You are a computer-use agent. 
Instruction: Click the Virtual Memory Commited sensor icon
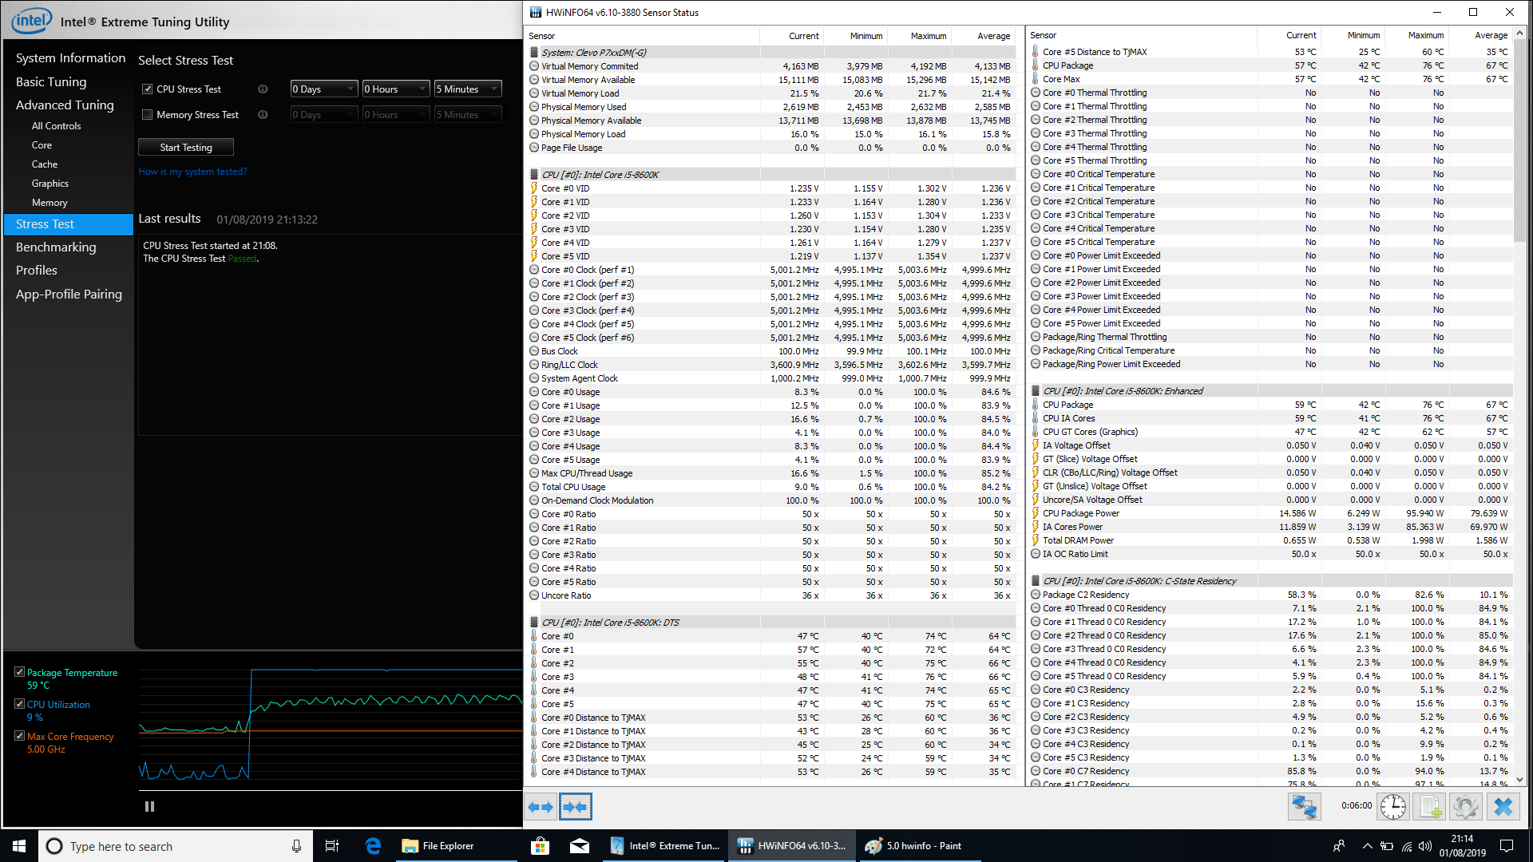(534, 66)
